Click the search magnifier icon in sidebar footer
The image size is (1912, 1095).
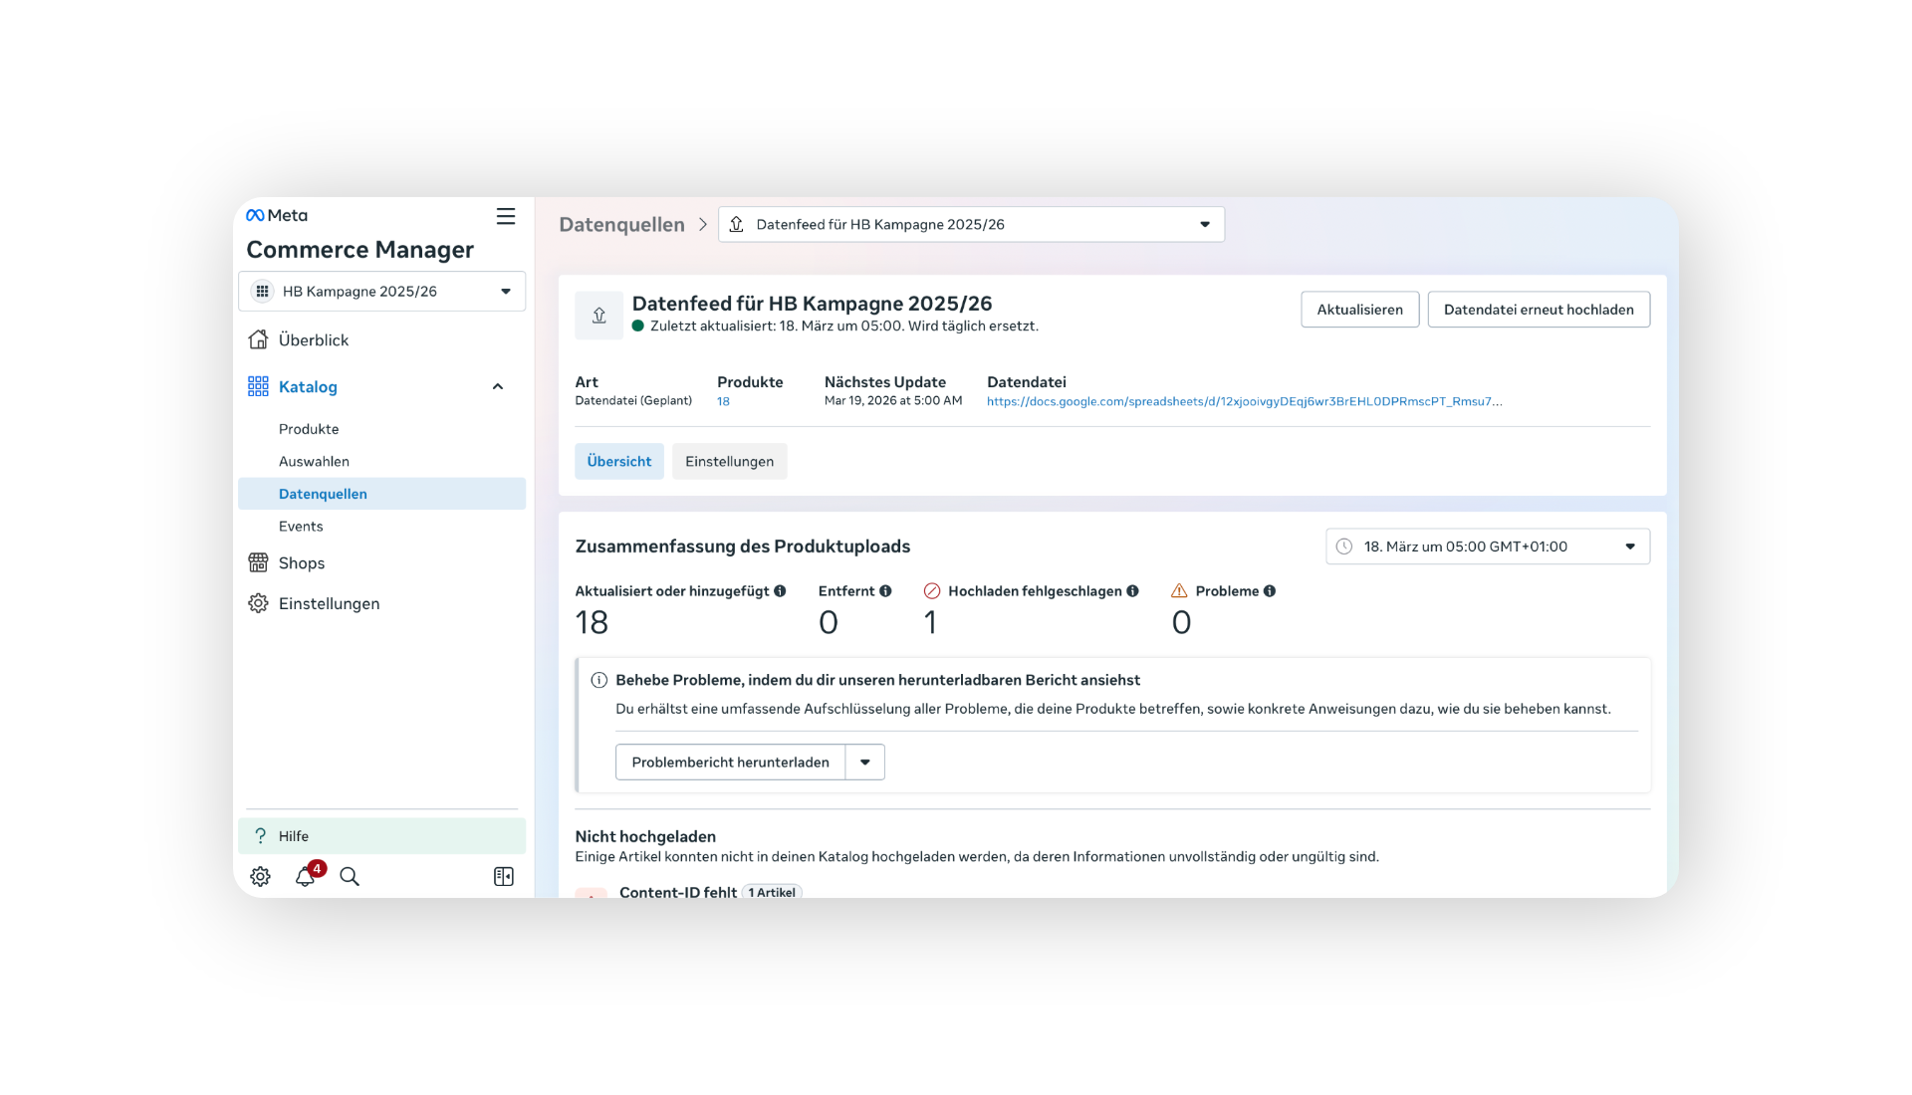coord(350,876)
